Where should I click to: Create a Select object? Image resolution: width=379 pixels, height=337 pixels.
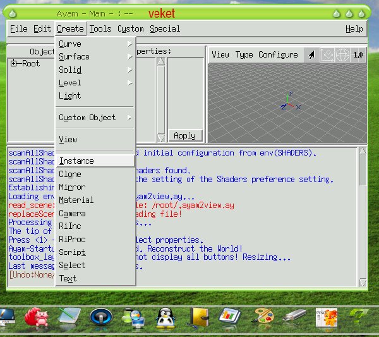(x=95, y=266)
